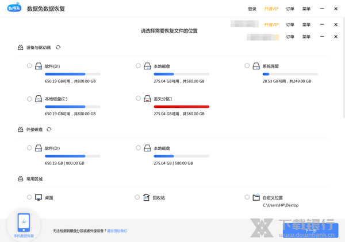Click the 请选择需要恢复文件的位置 heading
Image resolution: width=345 pixels, height=242 pixels.
(169, 31)
